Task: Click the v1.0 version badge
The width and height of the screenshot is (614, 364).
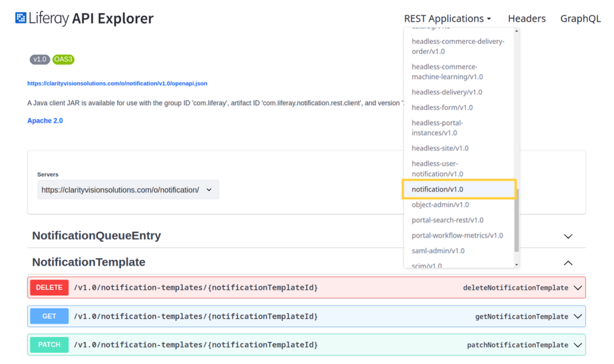Action: click(39, 59)
